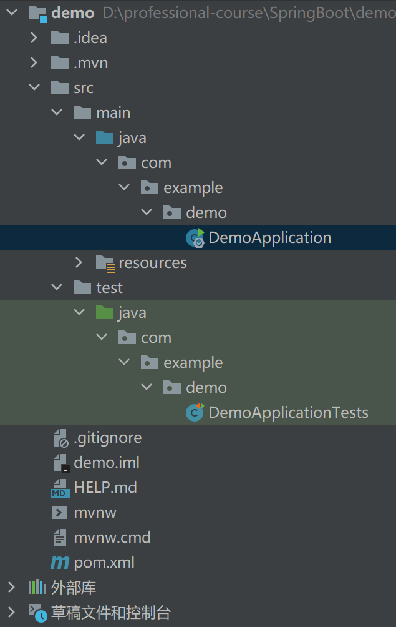The image size is (396, 627).
Task: Expand the .idea folder
Action: pyautogui.click(x=34, y=38)
